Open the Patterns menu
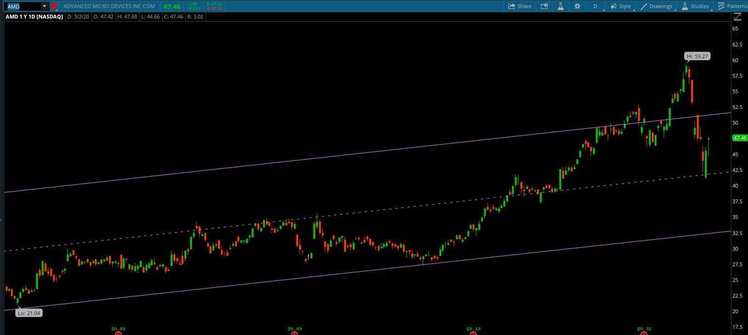 732,6
